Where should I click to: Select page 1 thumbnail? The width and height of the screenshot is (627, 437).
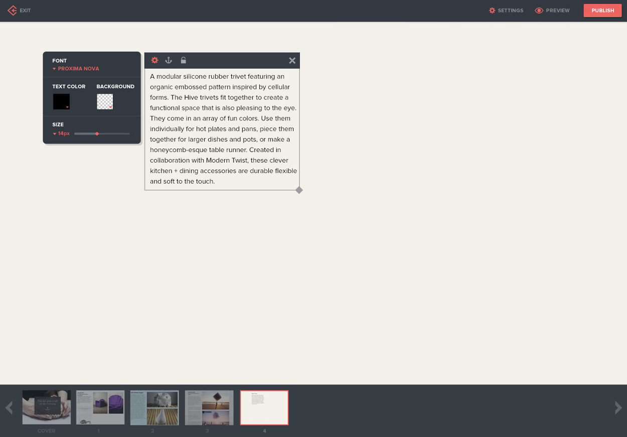click(x=100, y=407)
